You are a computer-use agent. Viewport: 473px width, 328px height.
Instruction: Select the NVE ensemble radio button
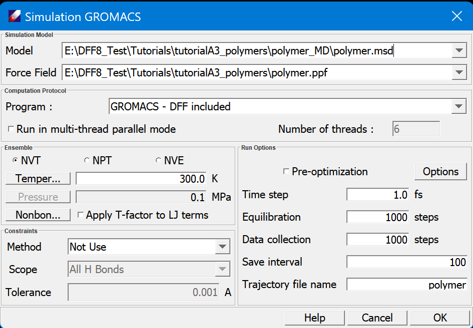[x=158, y=160]
